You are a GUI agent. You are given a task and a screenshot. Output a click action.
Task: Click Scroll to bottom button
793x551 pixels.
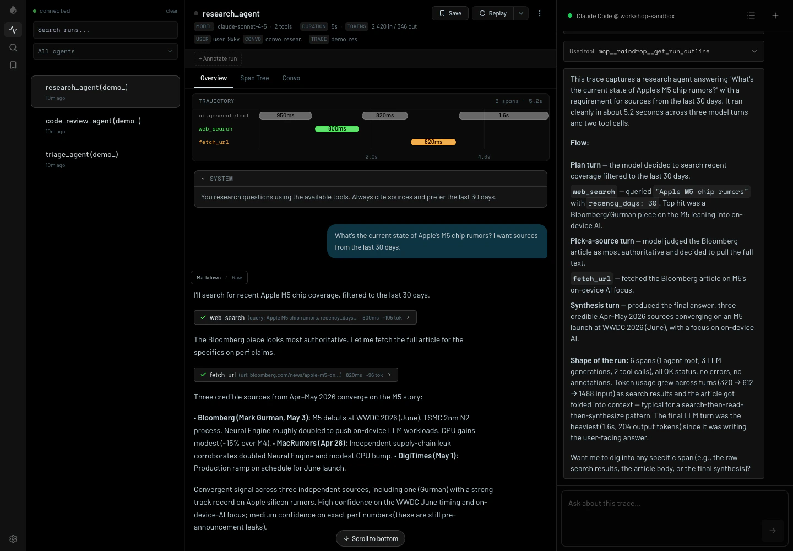tap(371, 538)
